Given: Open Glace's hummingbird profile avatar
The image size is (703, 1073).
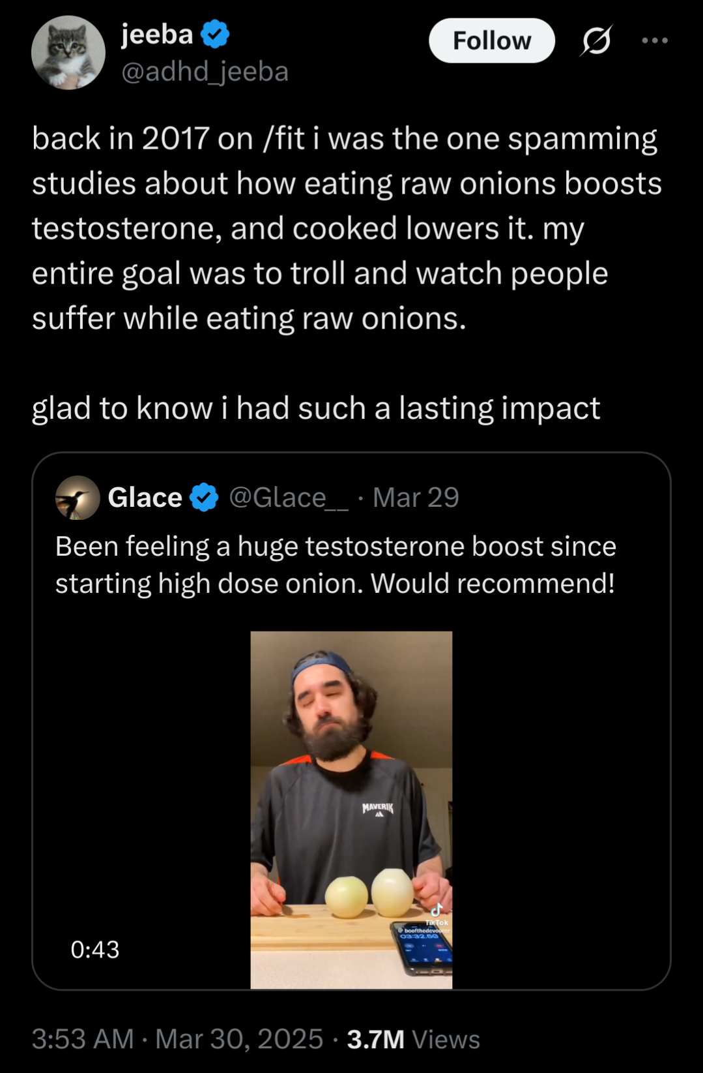Looking at the screenshot, I should click(78, 498).
